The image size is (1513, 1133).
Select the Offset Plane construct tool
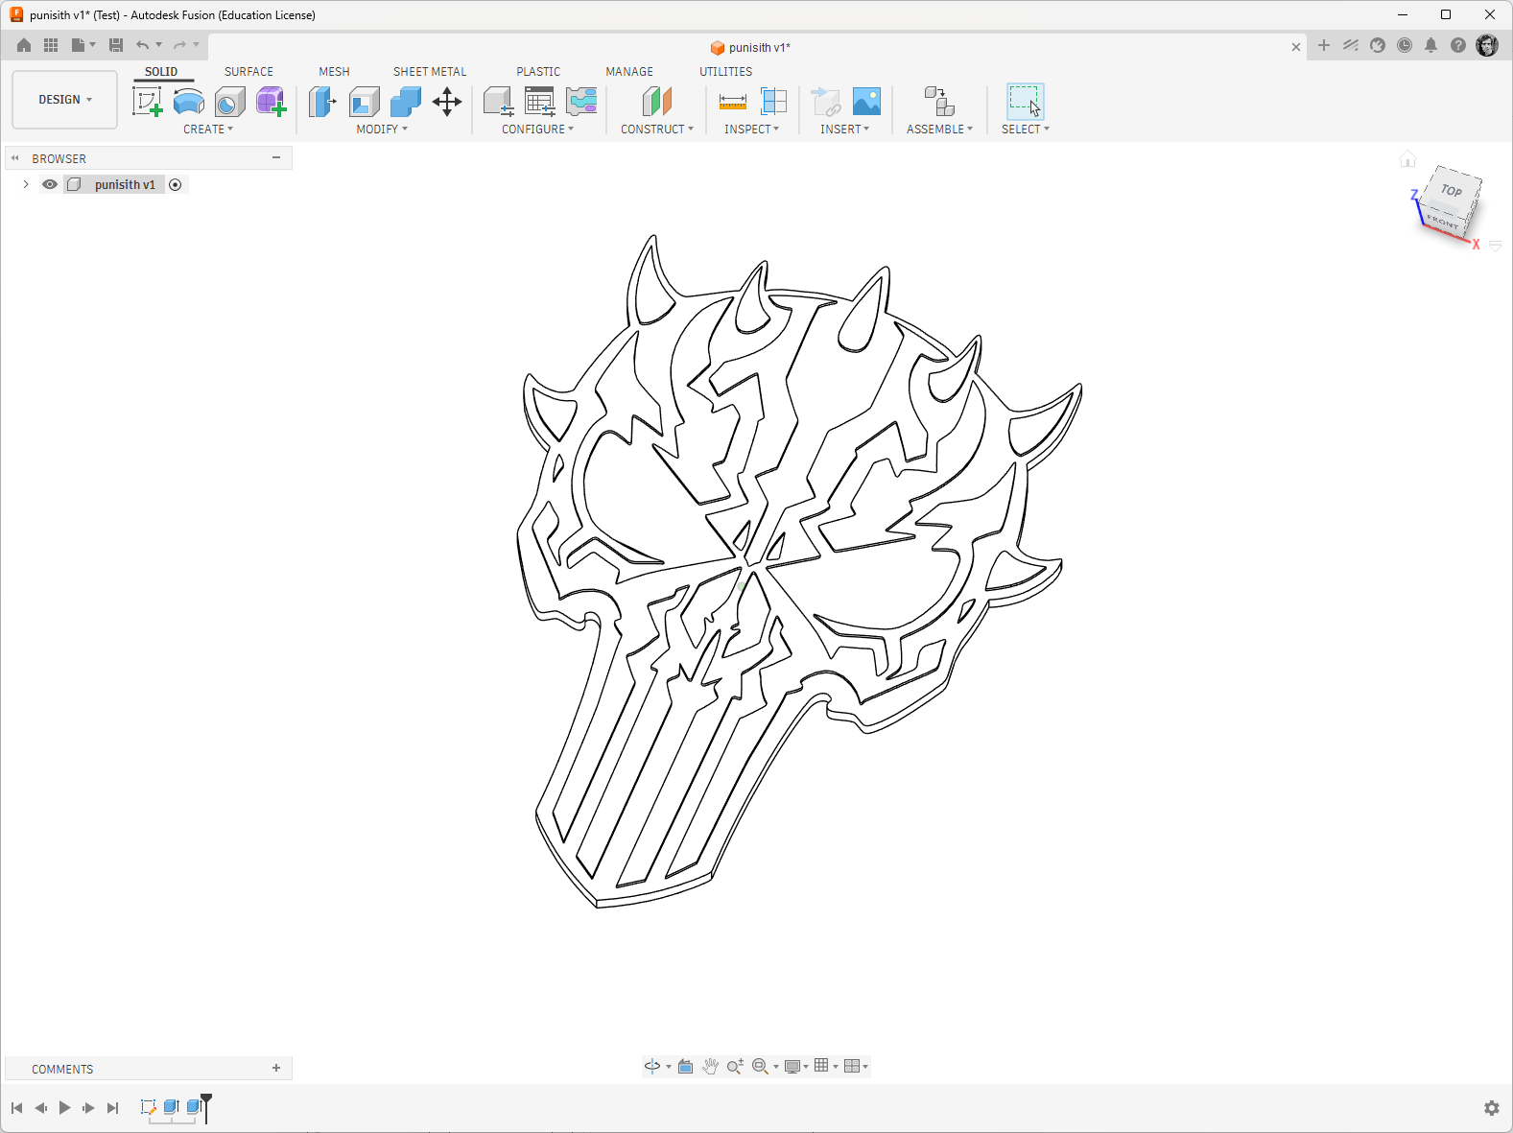657,102
